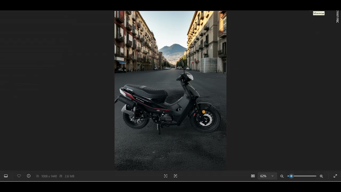341x192 pixels.
Task: Click the zoom in magnifier
Action: click(321, 176)
